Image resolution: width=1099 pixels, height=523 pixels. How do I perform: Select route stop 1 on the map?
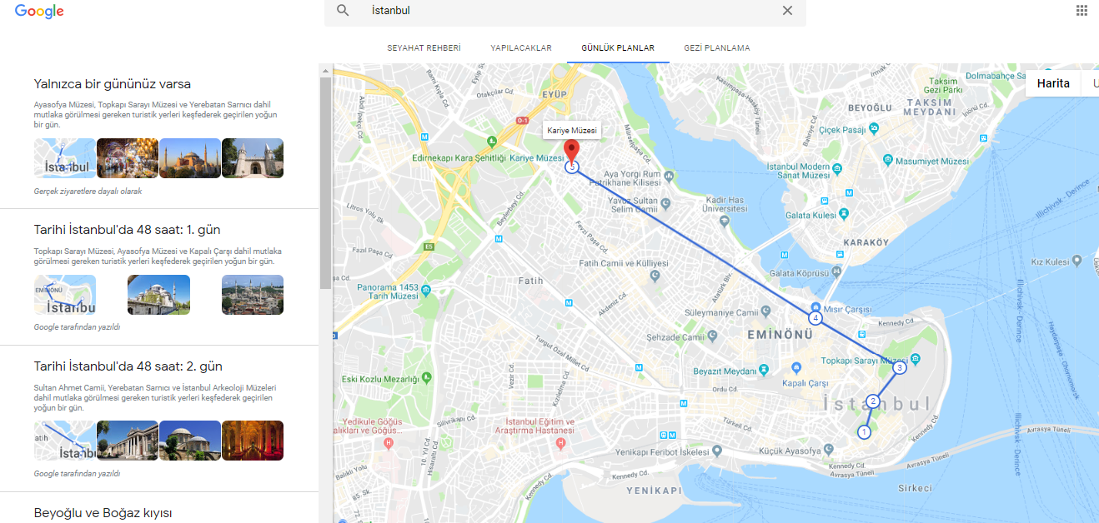pos(864,432)
